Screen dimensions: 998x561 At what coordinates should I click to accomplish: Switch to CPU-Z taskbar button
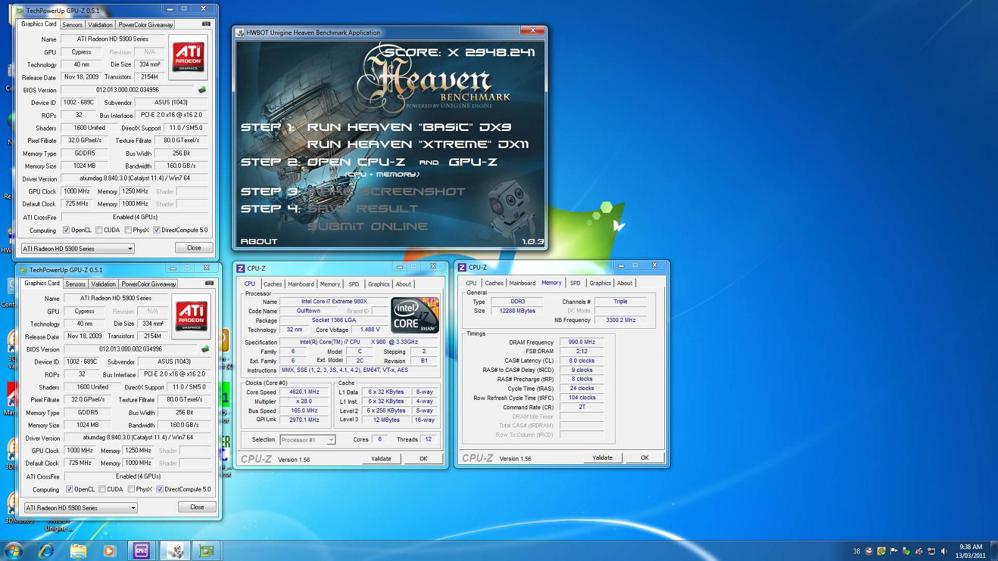tap(142, 551)
